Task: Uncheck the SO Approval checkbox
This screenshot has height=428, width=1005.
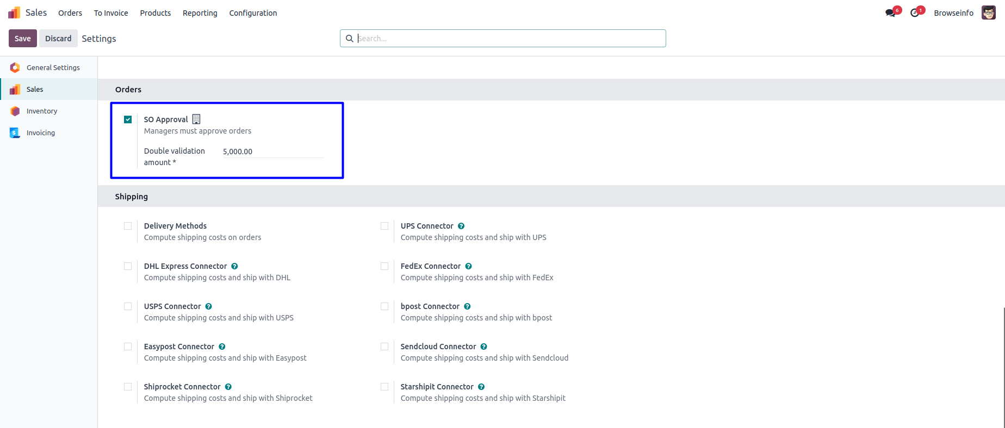Action: coord(128,119)
